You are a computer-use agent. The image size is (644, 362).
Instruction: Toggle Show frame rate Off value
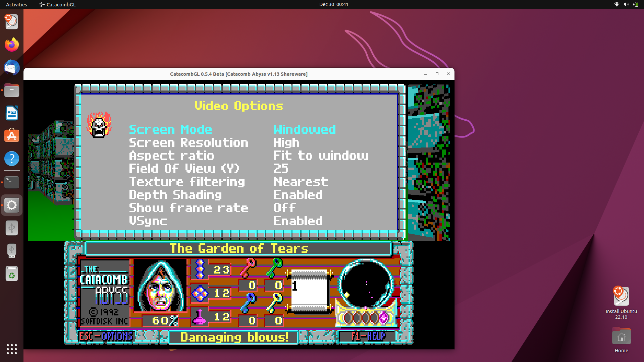point(284,208)
